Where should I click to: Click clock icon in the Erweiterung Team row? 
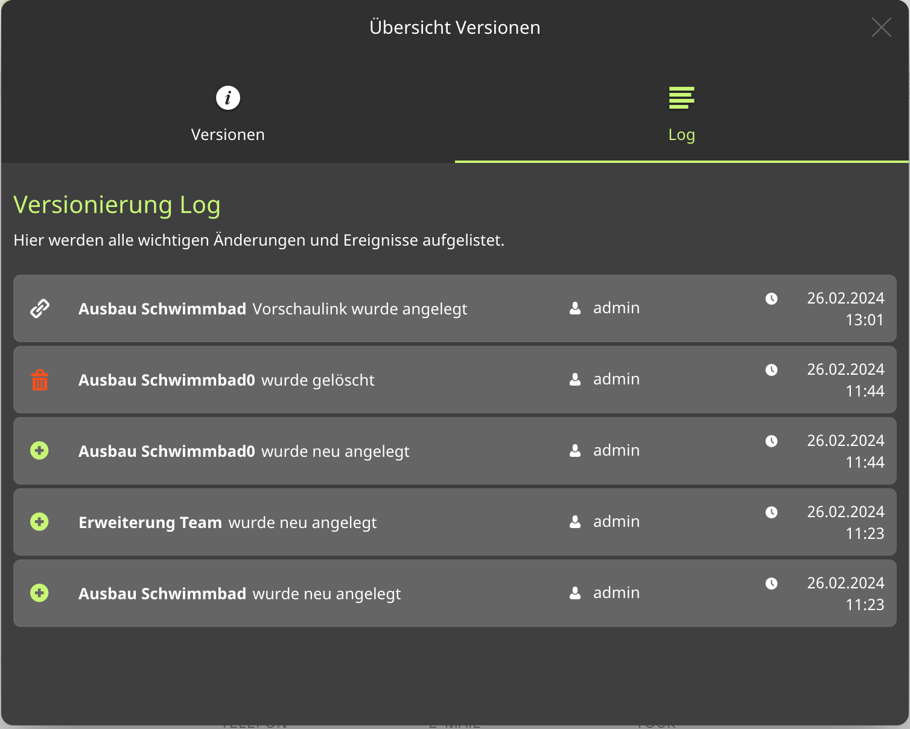pyautogui.click(x=771, y=512)
